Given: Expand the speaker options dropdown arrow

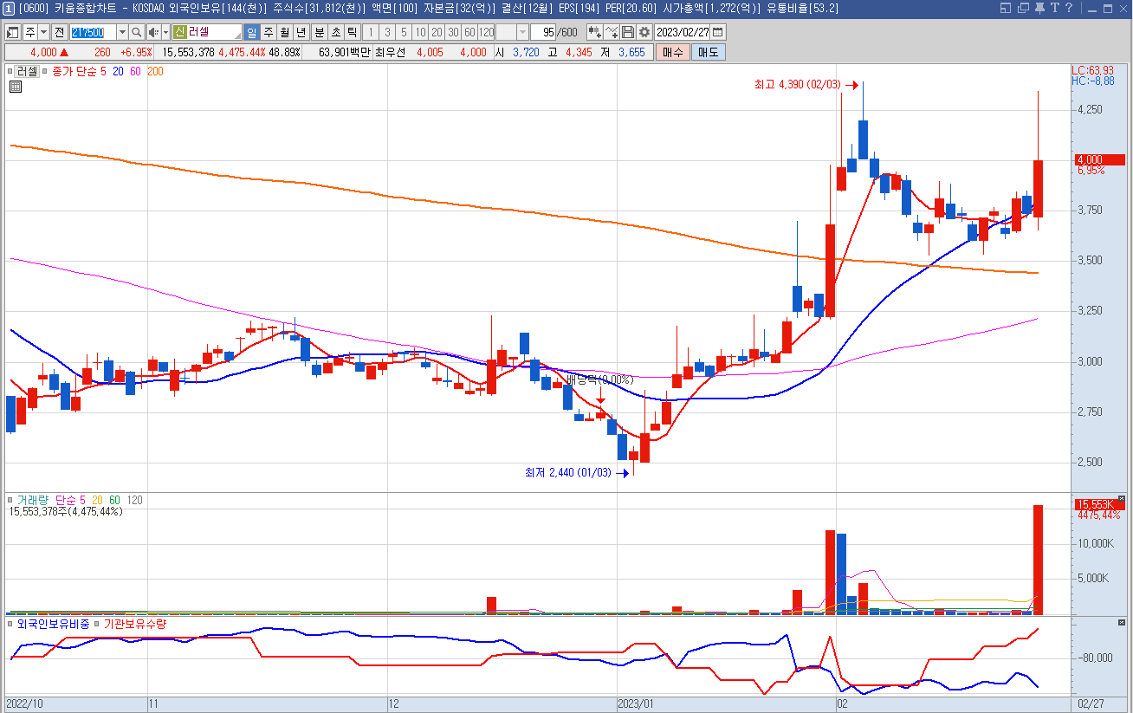Looking at the screenshot, I should (165, 32).
